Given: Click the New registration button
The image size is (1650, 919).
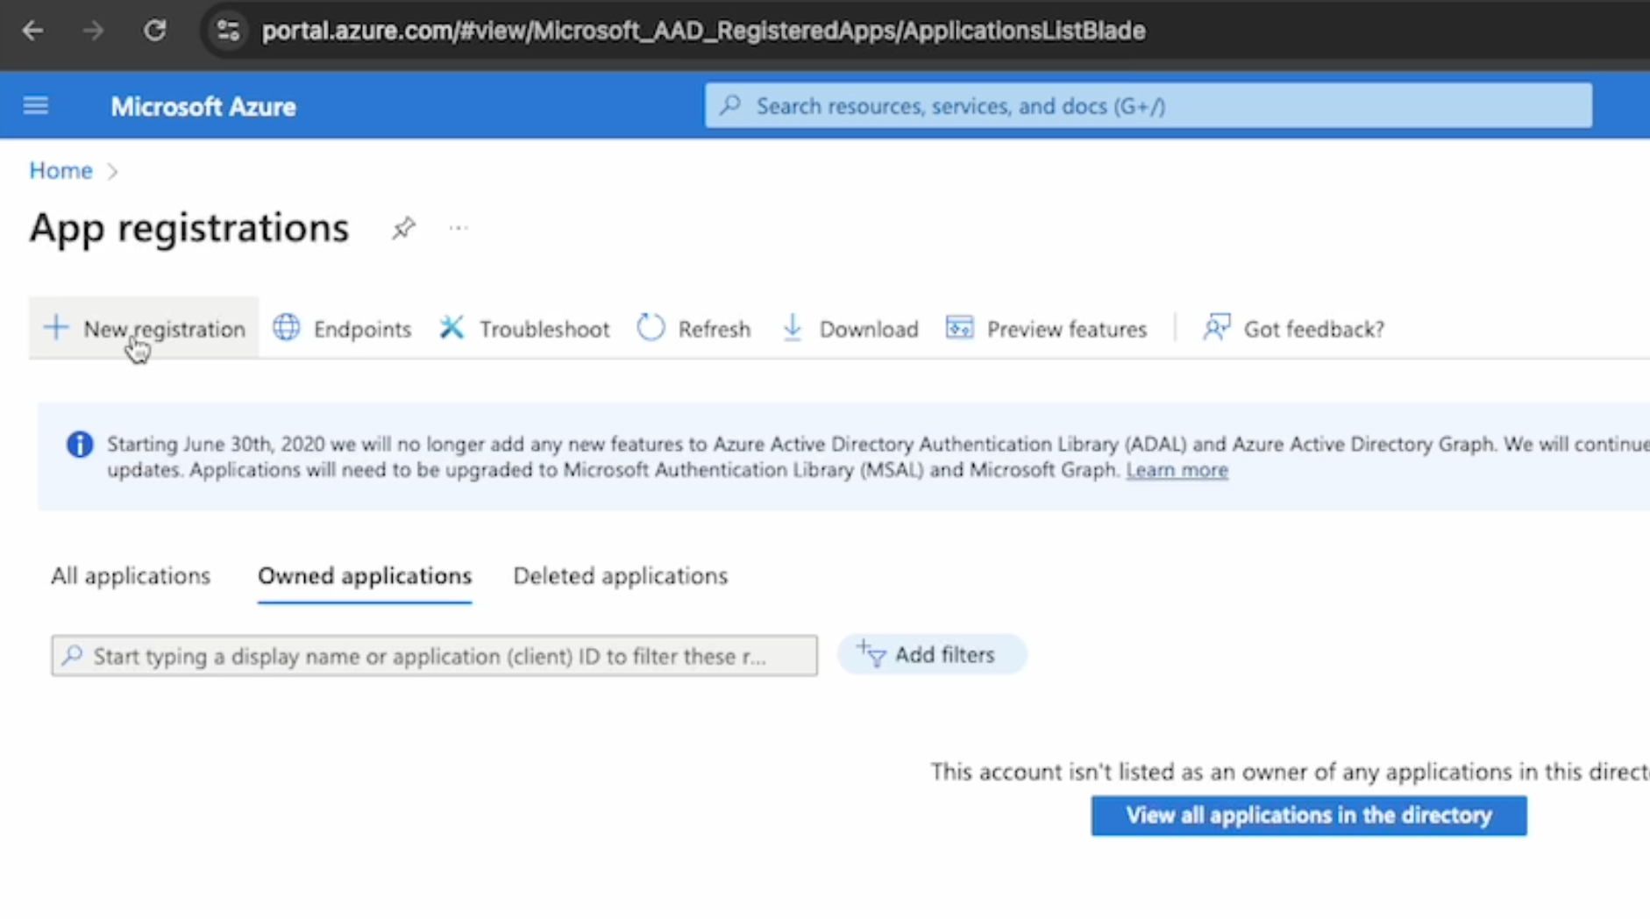Looking at the screenshot, I should [145, 329].
